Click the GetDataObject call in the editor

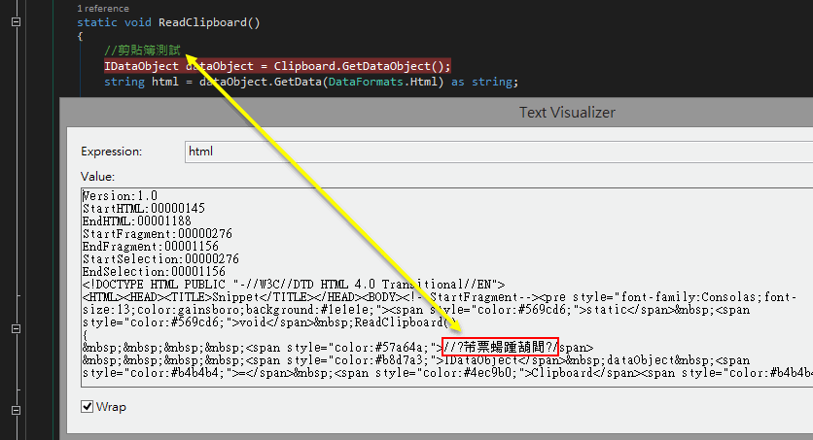point(392,66)
